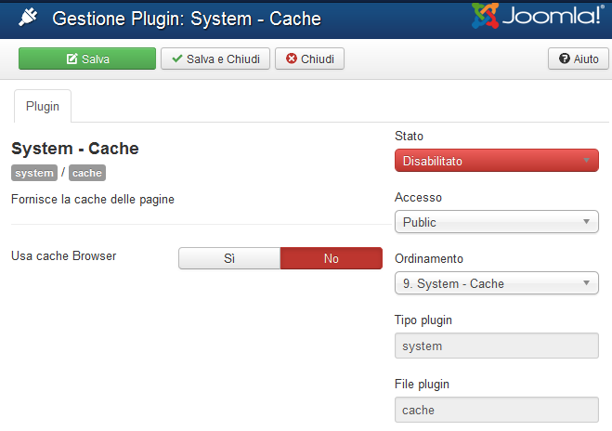
Task: Click the Salva green button
Action: pos(87,59)
